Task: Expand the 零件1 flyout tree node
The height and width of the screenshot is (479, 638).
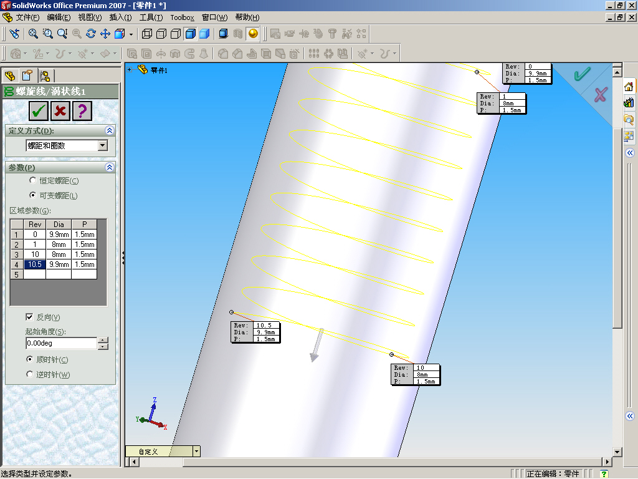Action: pyautogui.click(x=130, y=70)
